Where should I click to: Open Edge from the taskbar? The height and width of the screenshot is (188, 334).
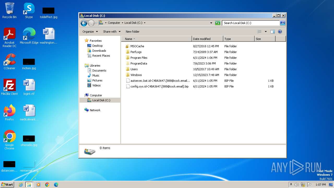click(x=56, y=185)
